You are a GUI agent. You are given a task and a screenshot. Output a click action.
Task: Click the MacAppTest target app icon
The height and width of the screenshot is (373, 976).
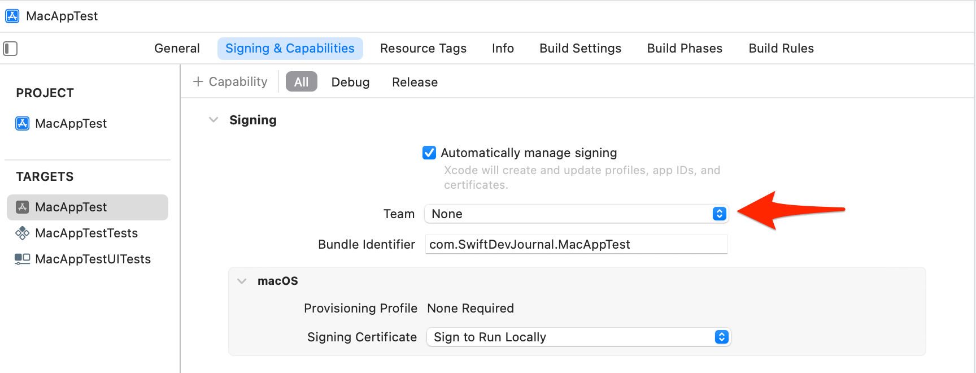coord(22,207)
